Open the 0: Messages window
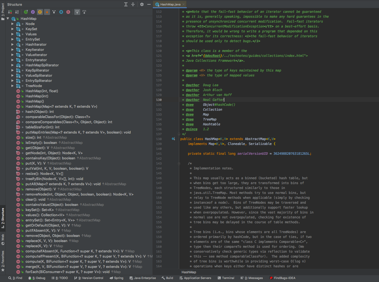The width and height of the screenshot is (379, 282). point(251,278)
